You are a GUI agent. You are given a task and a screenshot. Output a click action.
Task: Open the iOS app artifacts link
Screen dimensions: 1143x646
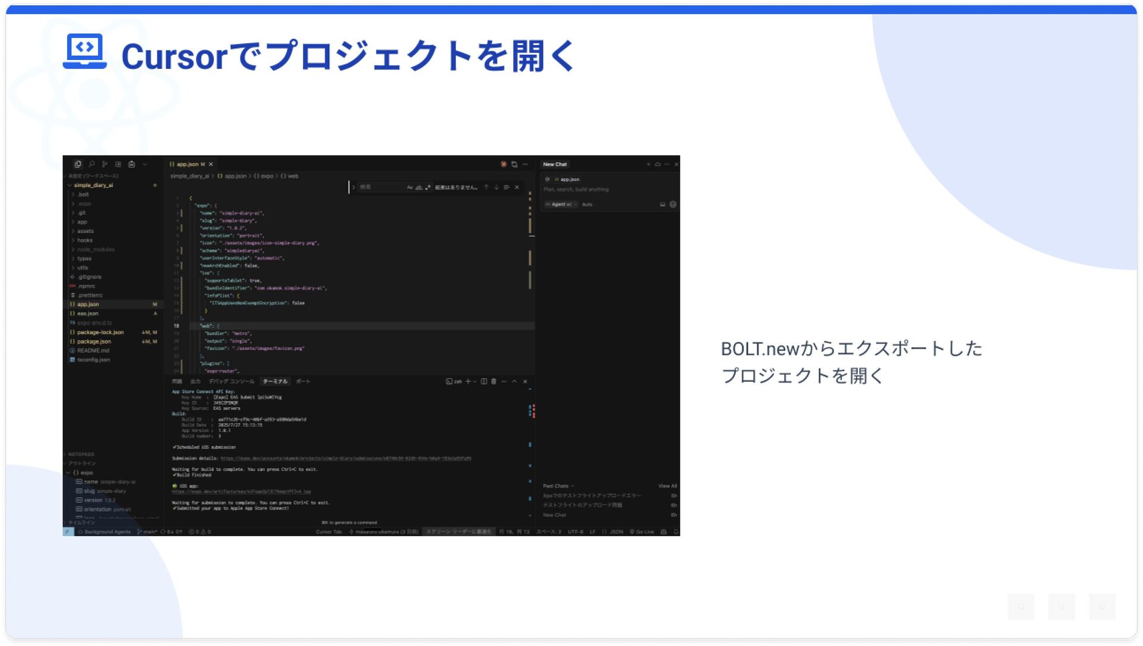pyautogui.click(x=241, y=492)
